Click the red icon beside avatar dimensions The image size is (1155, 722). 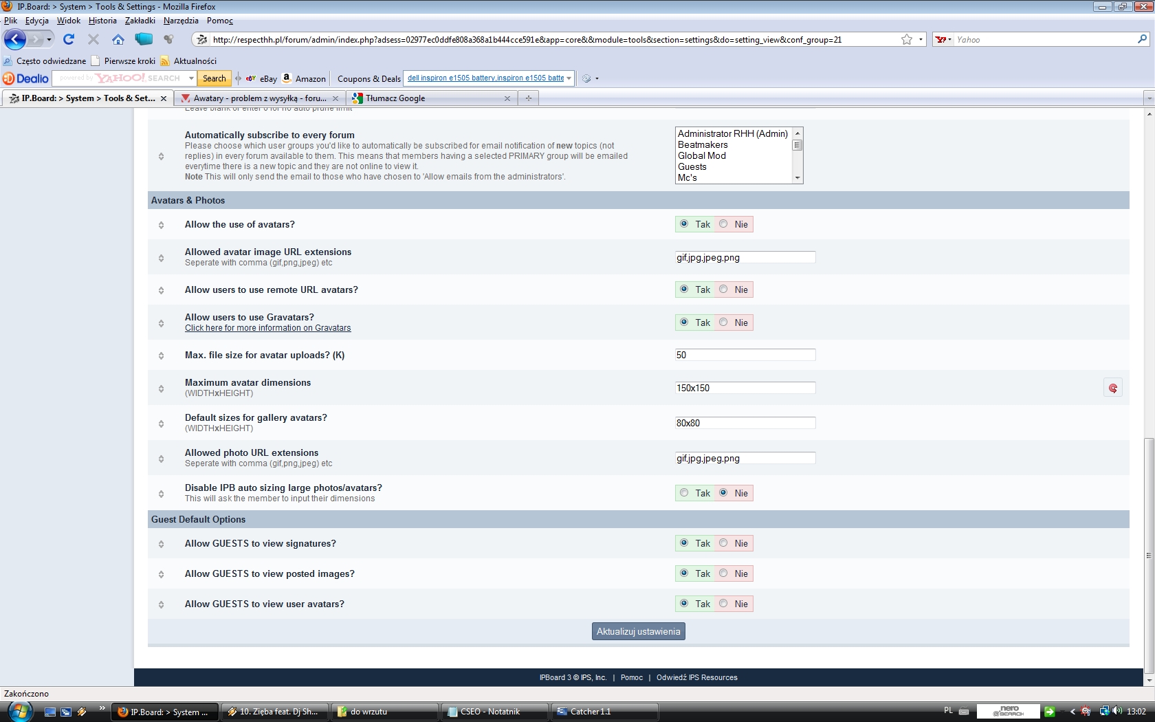(x=1112, y=389)
